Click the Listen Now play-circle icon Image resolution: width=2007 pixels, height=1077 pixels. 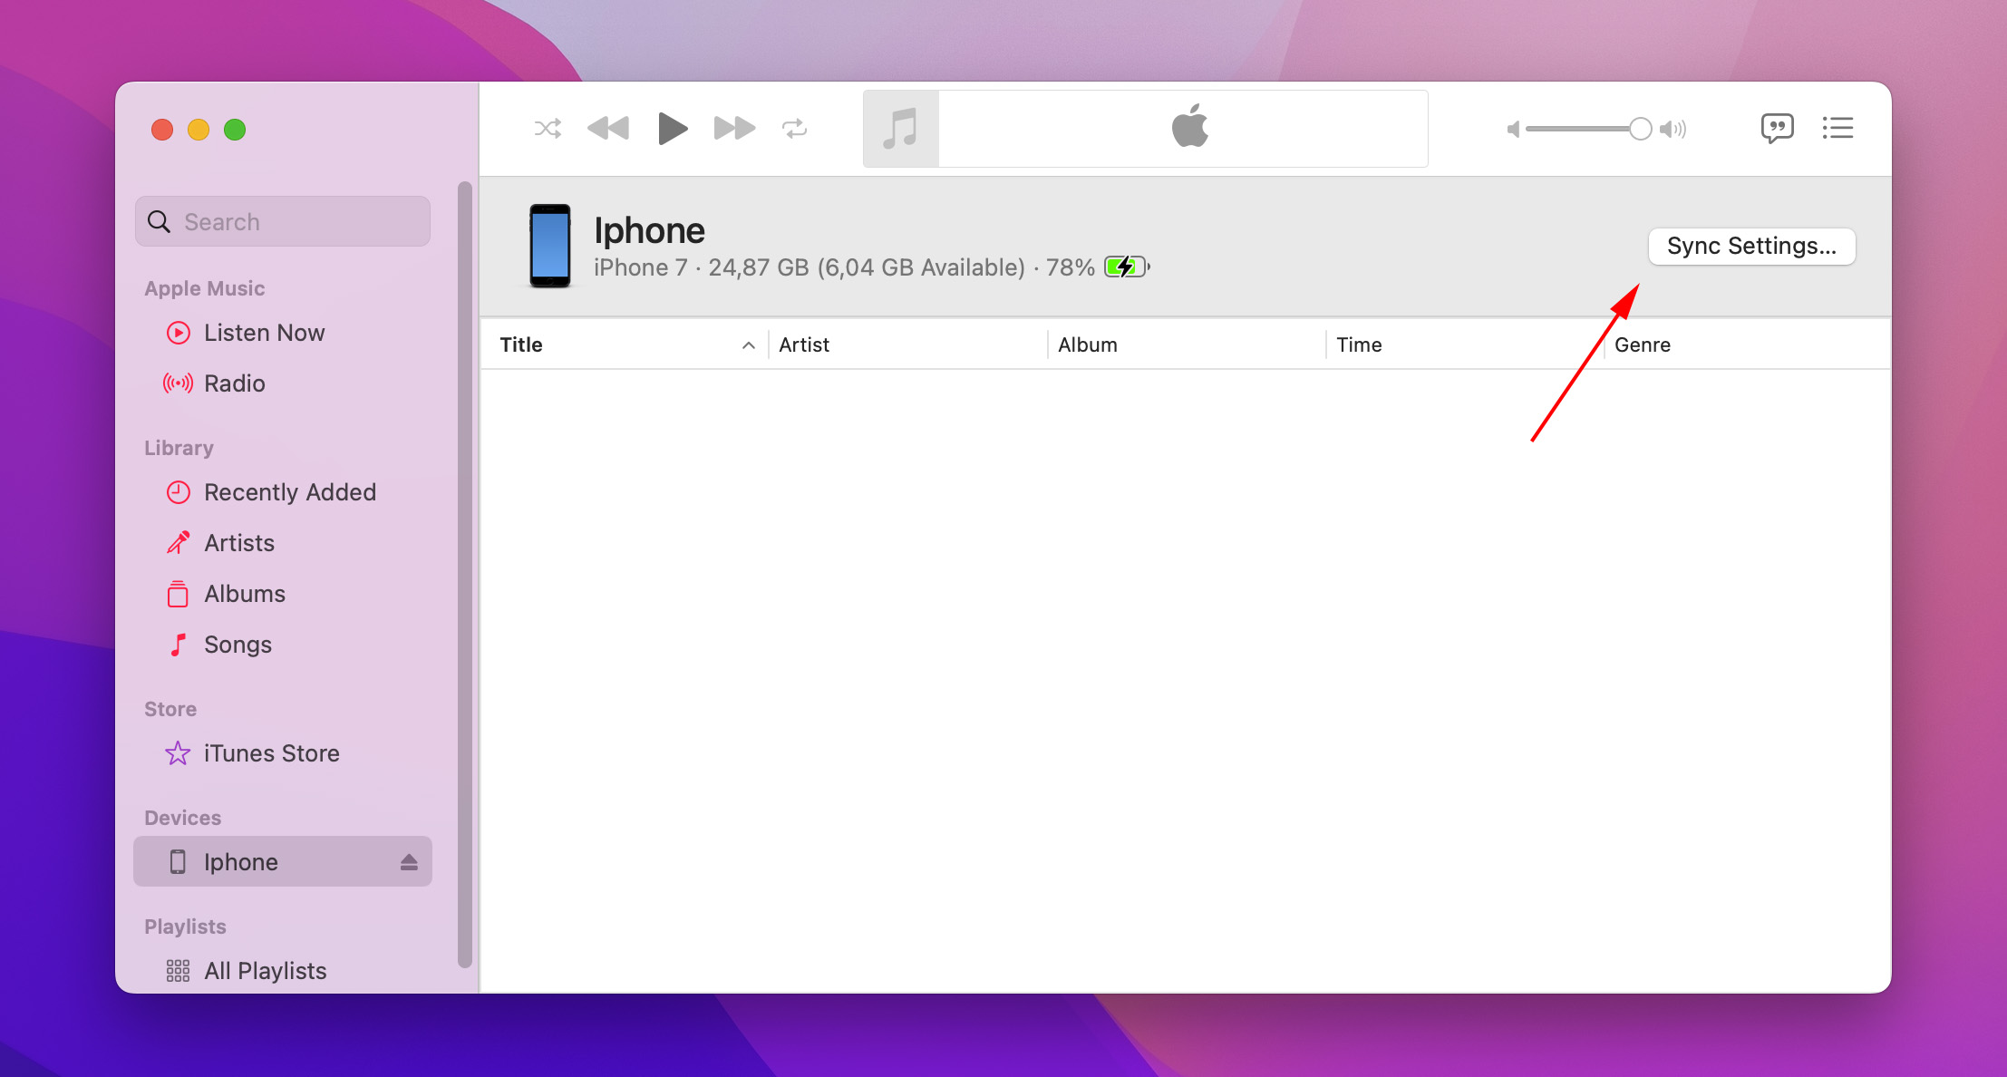[x=179, y=333]
